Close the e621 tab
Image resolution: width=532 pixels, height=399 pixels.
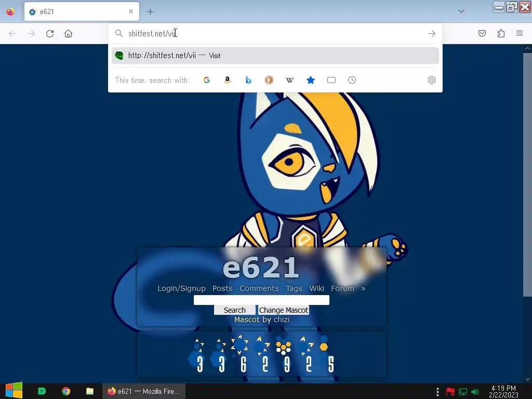point(131,11)
